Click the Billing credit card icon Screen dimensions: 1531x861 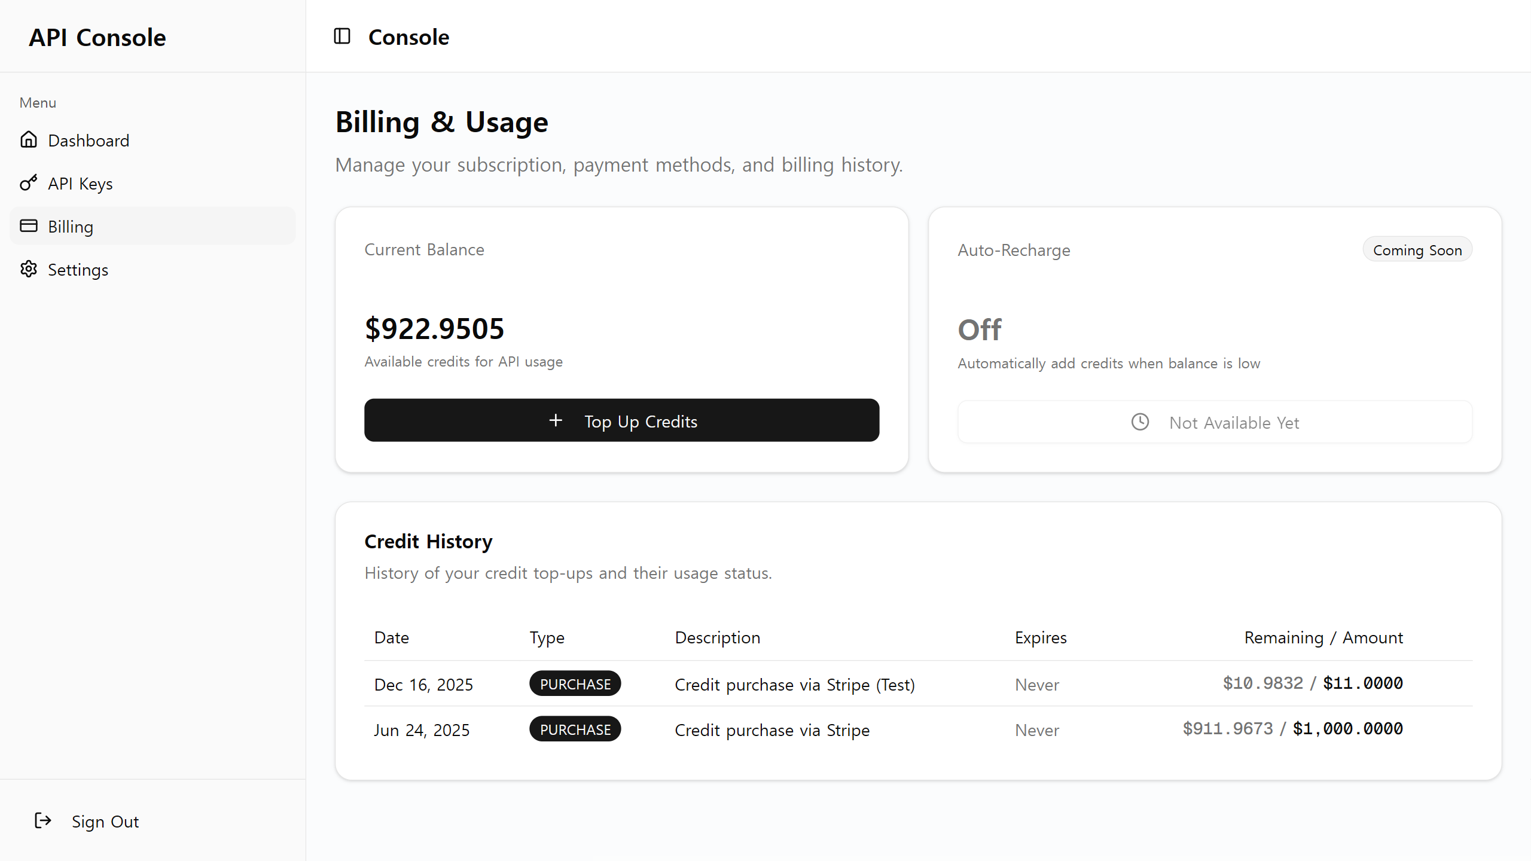pos(29,226)
